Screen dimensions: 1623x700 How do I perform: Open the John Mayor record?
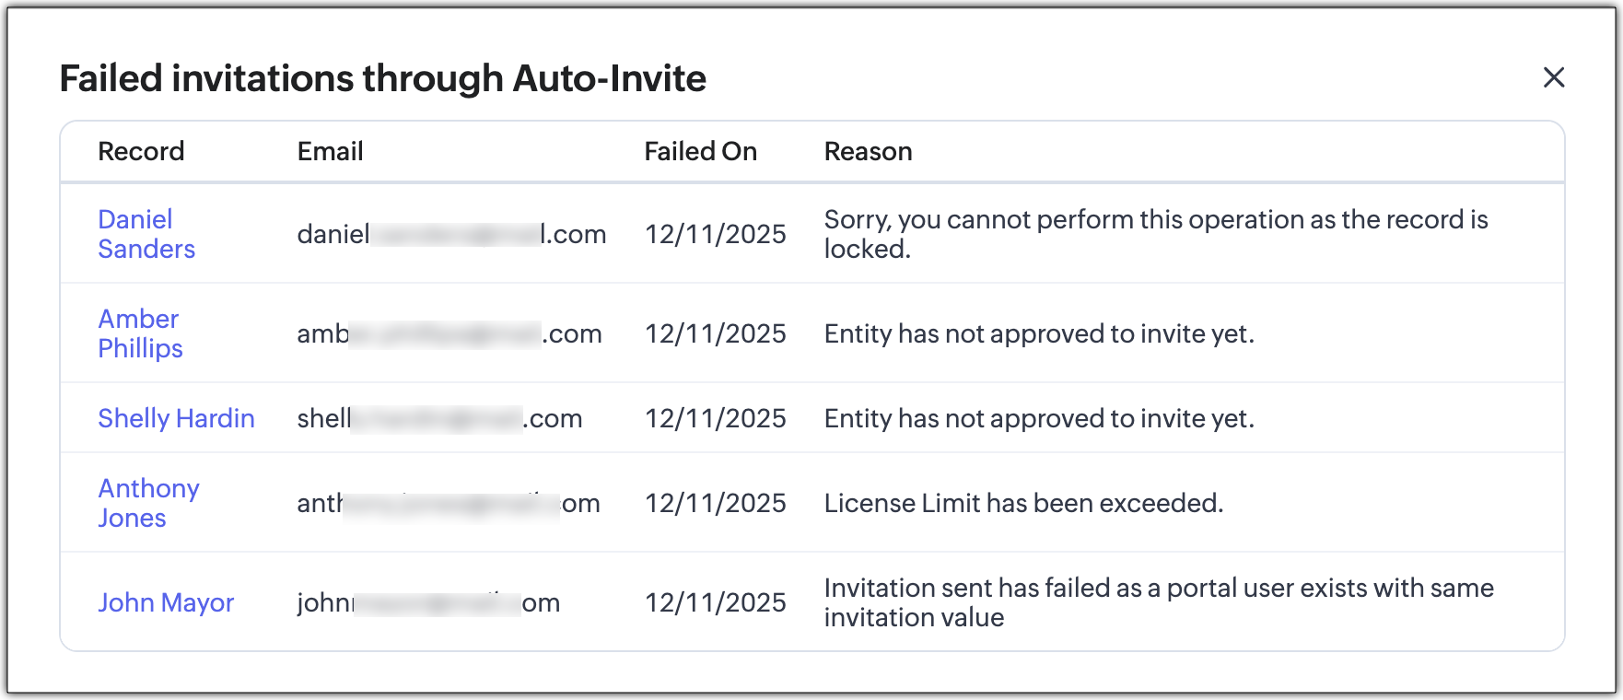pyautogui.click(x=166, y=602)
